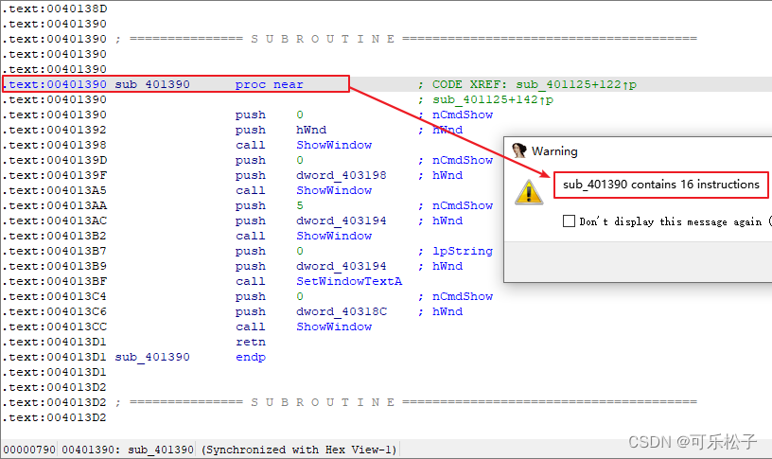Image resolution: width=772 pixels, height=459 pixels.
Task: Click status bar offset 00000790
Action: (29, 450)
